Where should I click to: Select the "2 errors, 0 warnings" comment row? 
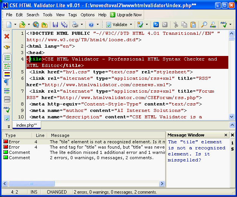point(84,158)
